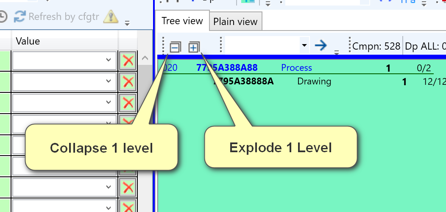This screenshot has height=212, width=446.
Task: Click the Cmpn: 528 counter
Action: (376, 46)
